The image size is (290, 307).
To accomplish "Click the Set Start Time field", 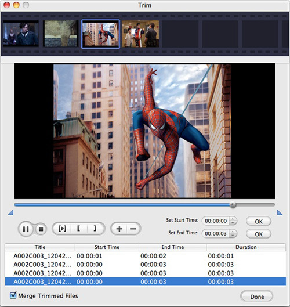I will coord(216,221).
